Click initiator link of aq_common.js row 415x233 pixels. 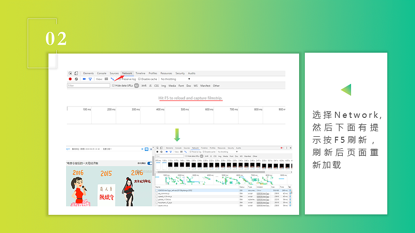pos(263,194)
